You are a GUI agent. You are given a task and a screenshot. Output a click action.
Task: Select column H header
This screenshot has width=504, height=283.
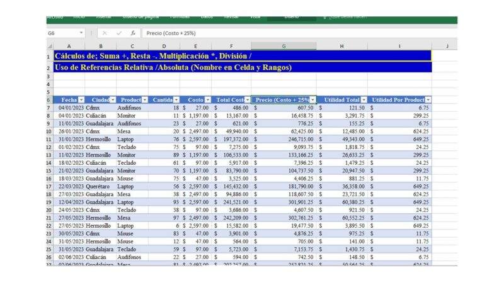click(x=341, y=46)
